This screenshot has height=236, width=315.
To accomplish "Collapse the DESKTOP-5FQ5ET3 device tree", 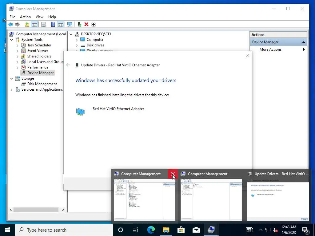I will click(71, 34).
